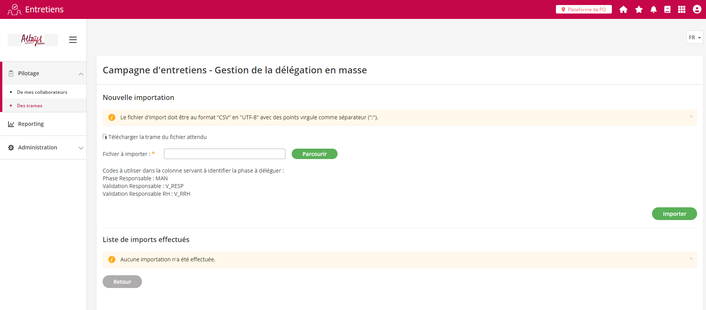Open the notifications bell
This screenshot has width=706, height=310.
pyautogui.click(x=653, y=10)
